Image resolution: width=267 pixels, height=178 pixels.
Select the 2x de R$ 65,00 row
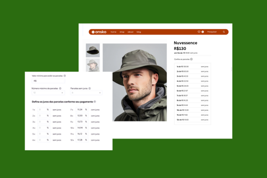point(192,71)
